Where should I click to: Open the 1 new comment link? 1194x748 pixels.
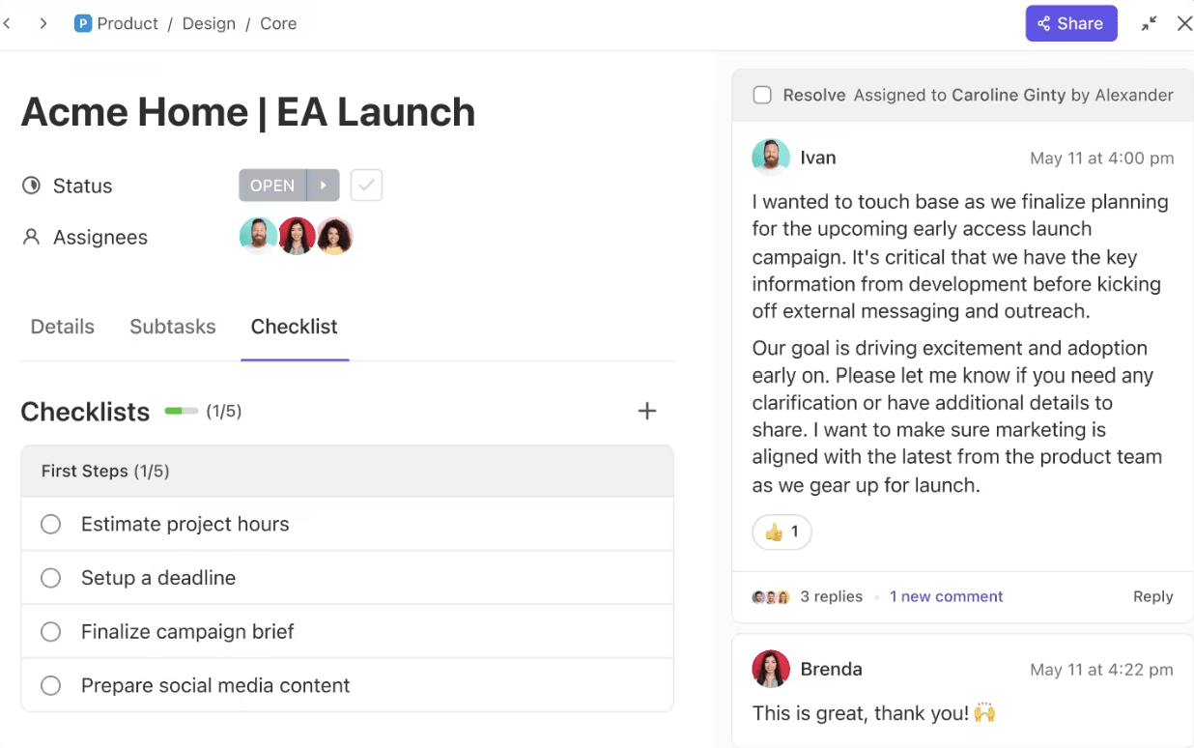click(x=947, y=596)
